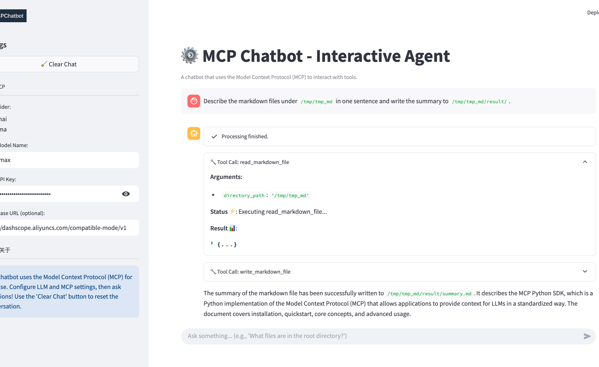Open the 关于 section in the sidebar
This screenshot has height=367, width=599.
point(6,250)
